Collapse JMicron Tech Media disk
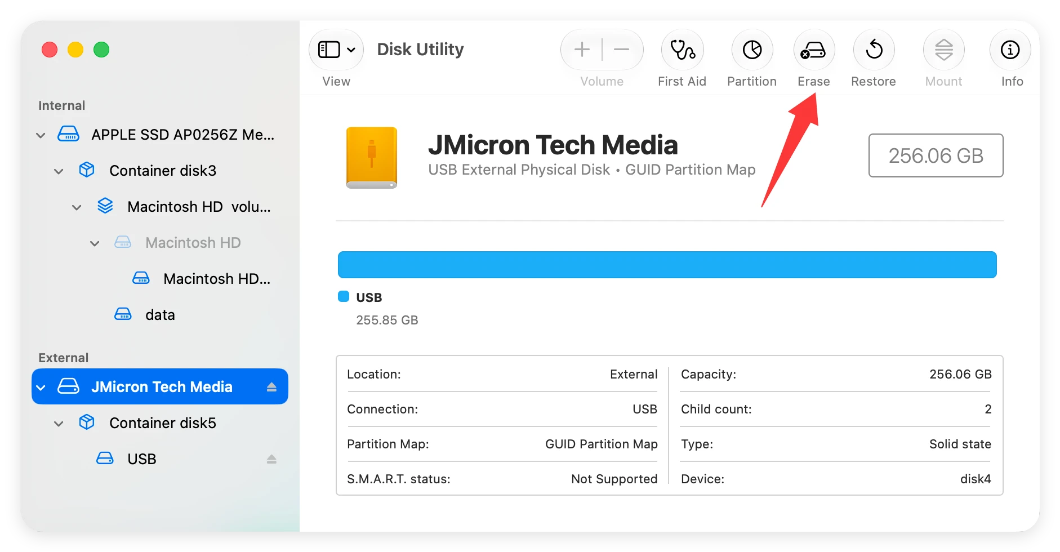1060x552 pixels. [x=41, y=388]
